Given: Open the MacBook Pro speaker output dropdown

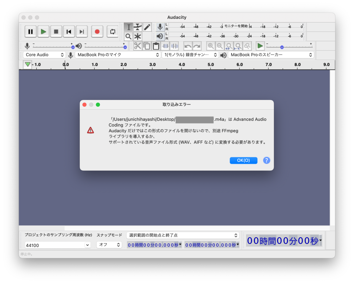Looking at the screenshot, I should point(271,55).
